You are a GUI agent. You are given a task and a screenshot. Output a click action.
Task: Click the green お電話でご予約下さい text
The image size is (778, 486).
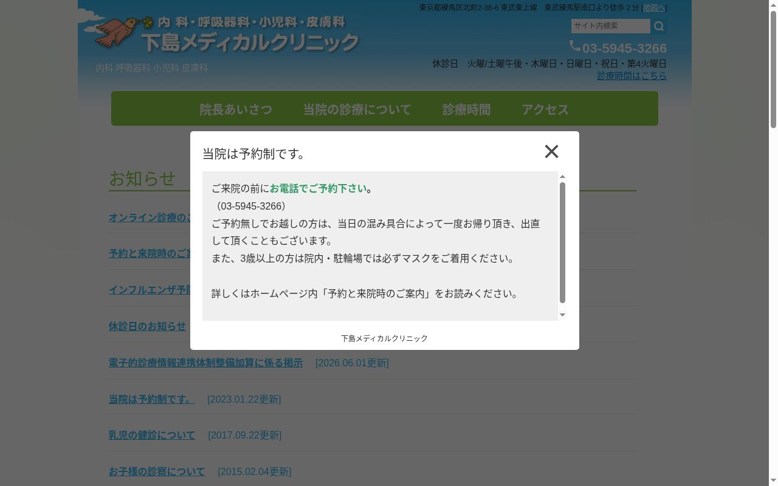(318, 188)
